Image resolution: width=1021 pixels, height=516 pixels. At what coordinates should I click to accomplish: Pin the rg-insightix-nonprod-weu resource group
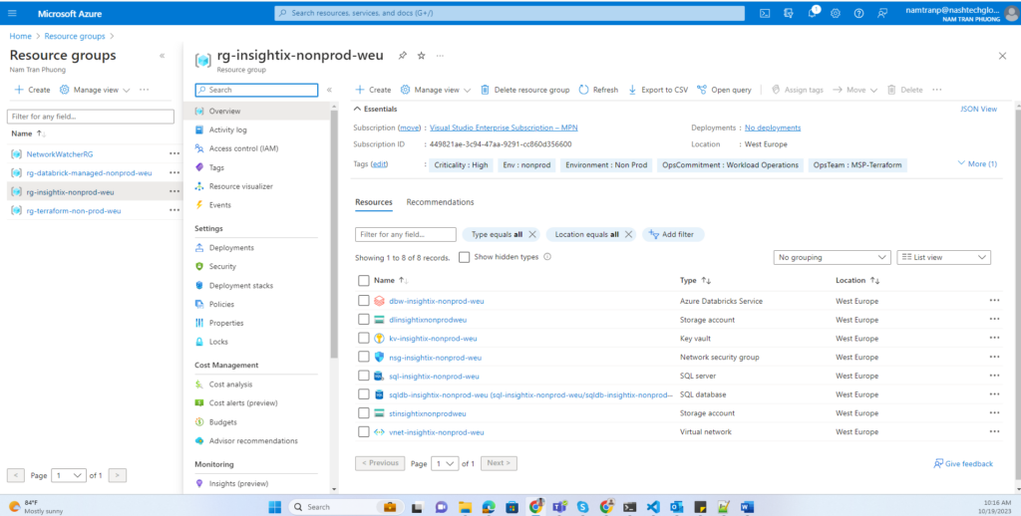[x=403, y=56]
